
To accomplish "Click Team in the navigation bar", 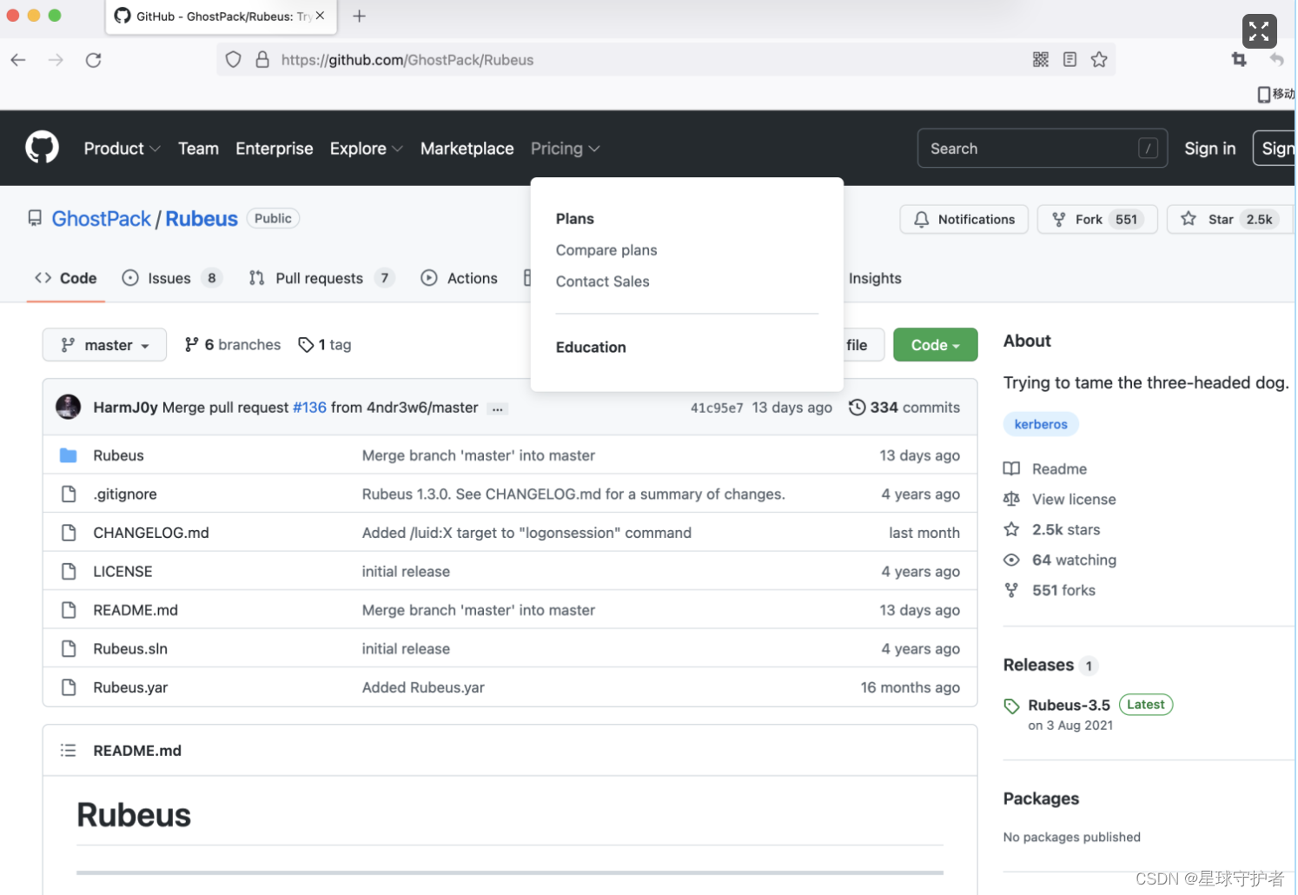I will (198, 149).
